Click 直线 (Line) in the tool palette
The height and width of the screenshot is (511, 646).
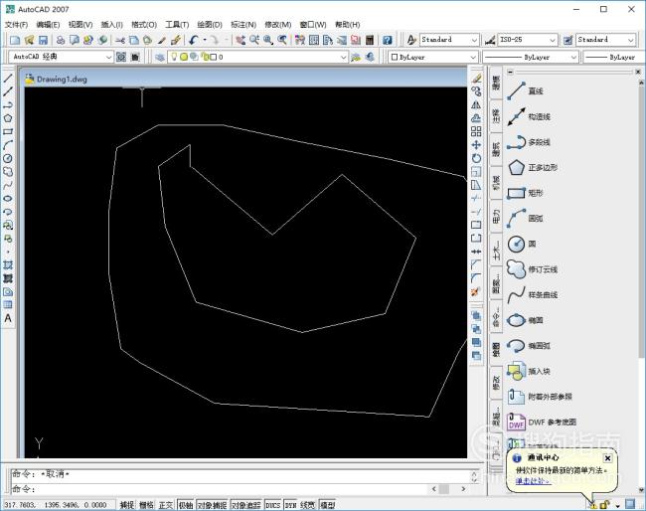point(526,91)
